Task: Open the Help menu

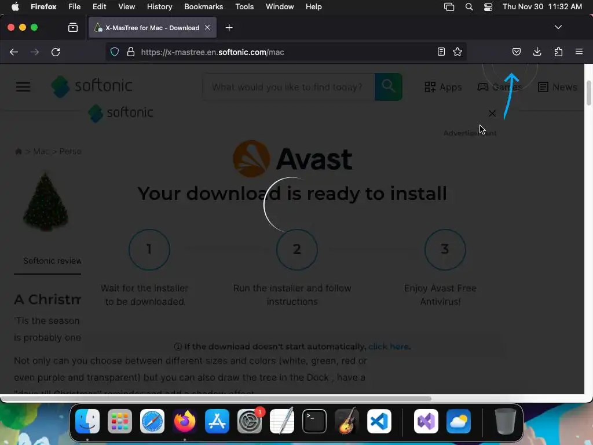Action: [x=313, y=6]
